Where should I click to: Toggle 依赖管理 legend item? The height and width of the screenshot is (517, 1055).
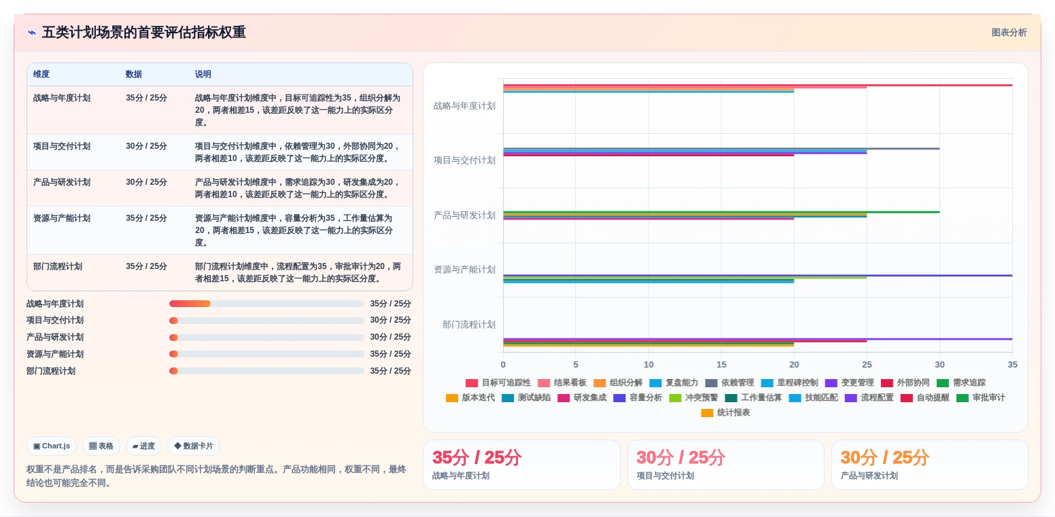[729, 383]
